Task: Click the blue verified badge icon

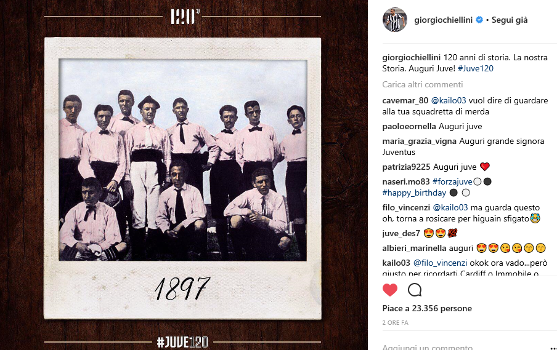Action: click(x=479, y=20)
